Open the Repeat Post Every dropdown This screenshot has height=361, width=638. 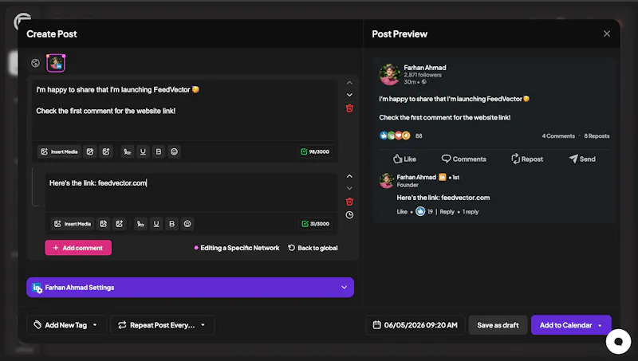pyautogui.click(x=162, y=325)
